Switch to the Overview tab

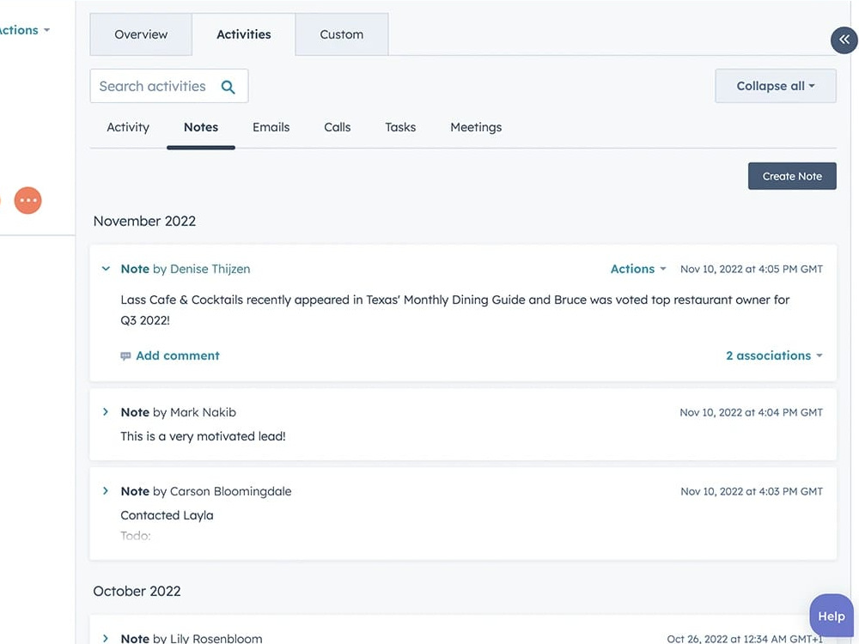click(x=141, y=34)
